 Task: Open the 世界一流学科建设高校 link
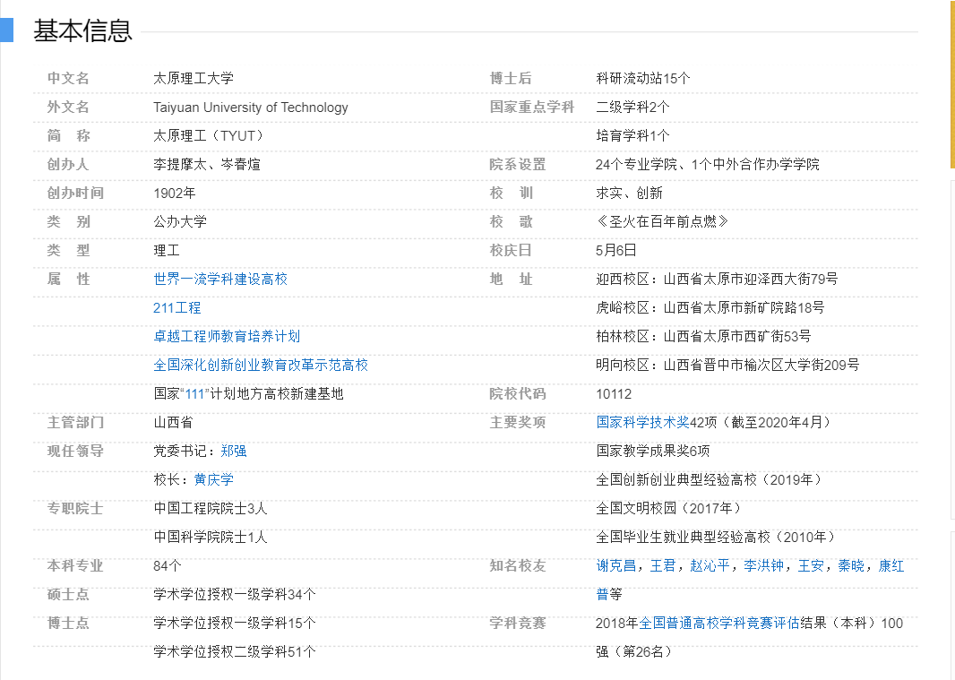click(220, 279)
